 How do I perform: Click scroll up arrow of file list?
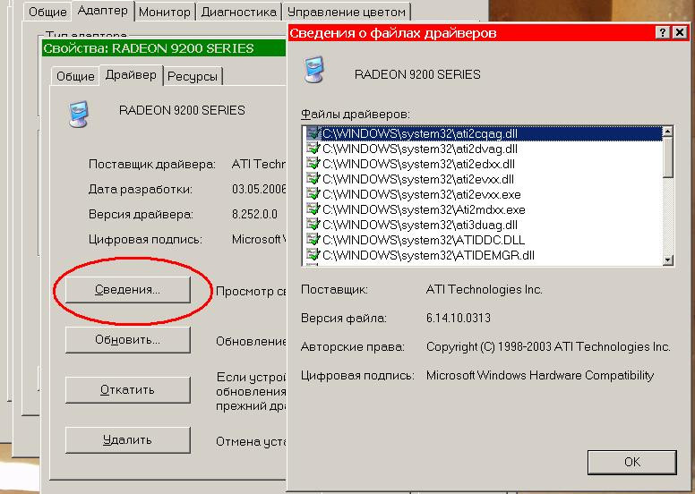(668, 132)
